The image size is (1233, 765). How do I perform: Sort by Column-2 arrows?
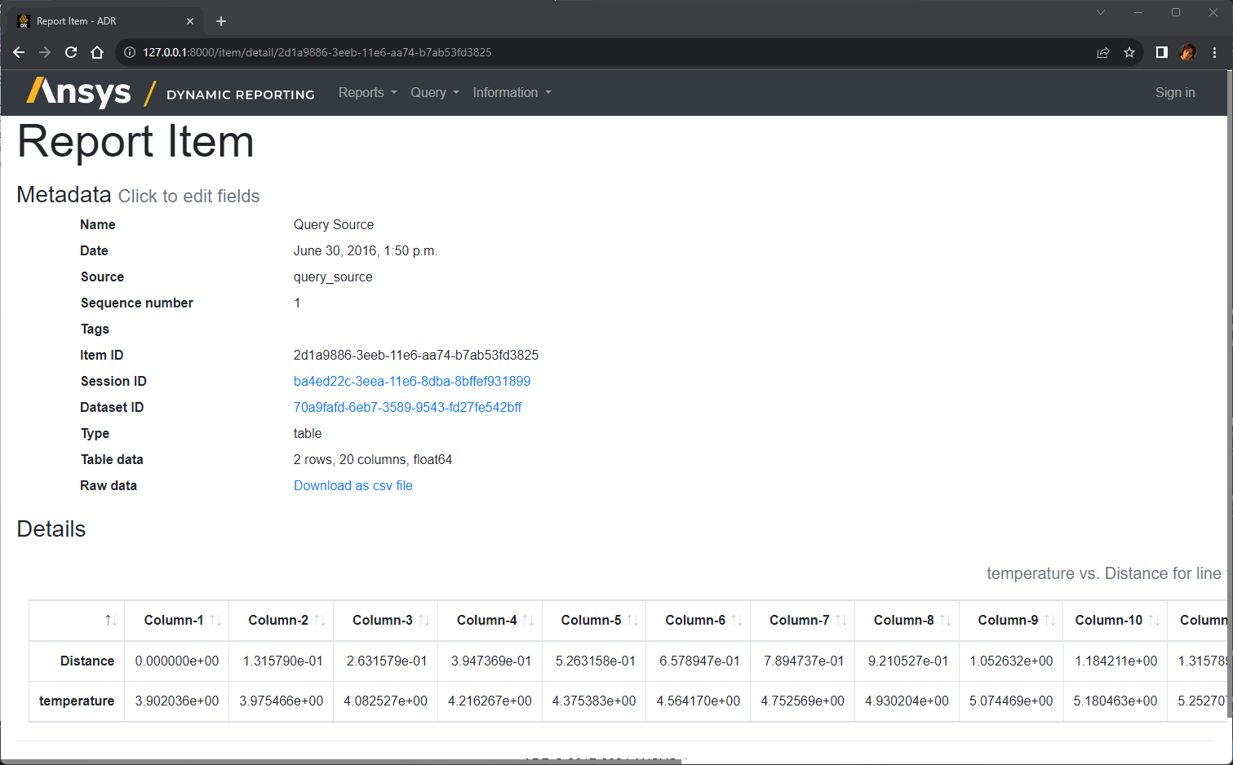coord(320,621)
